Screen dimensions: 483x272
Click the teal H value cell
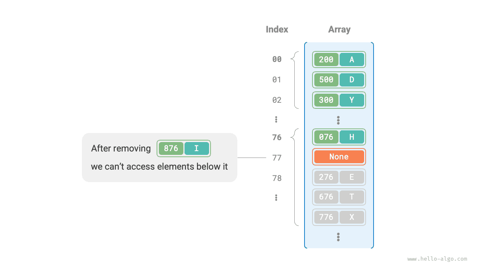(x=352, y=137)
